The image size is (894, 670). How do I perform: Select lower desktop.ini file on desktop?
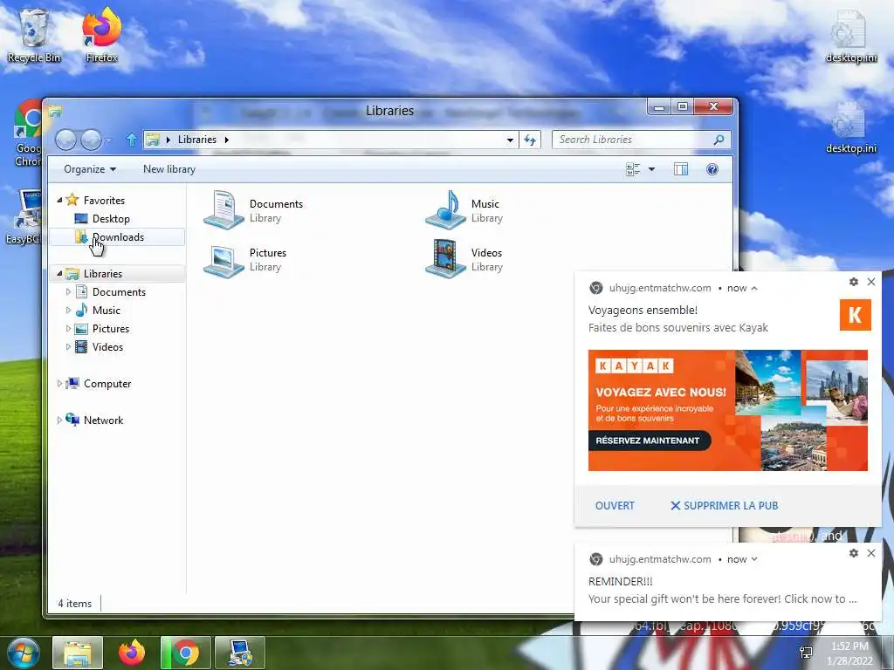(850, 127)
